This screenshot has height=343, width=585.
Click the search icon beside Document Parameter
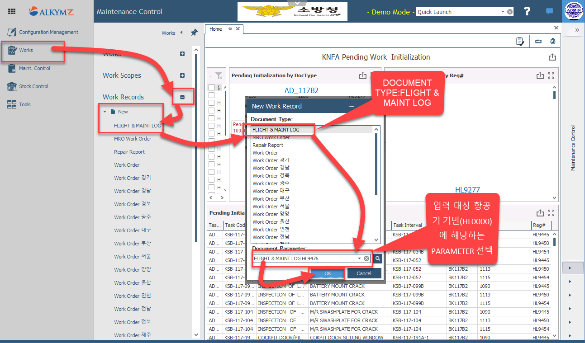378,258
